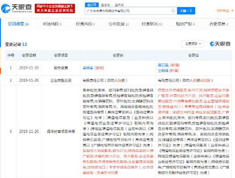Expand the 变更项目 filter dropdown
Image resolution: width=235 pixels, height=178 pixels.
pos(193,44)
